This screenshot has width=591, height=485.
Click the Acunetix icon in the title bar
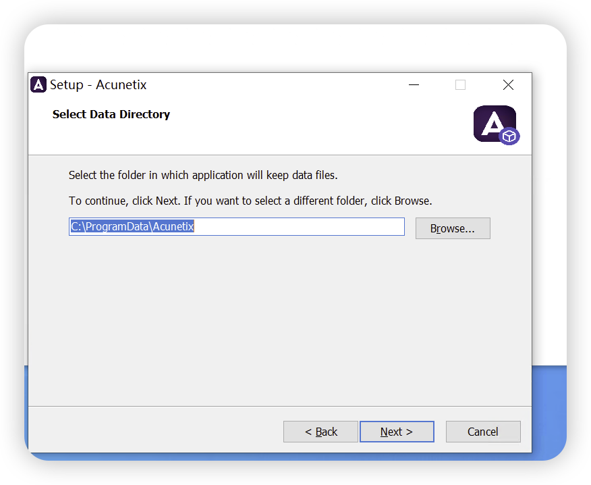[x=38, y=84]
